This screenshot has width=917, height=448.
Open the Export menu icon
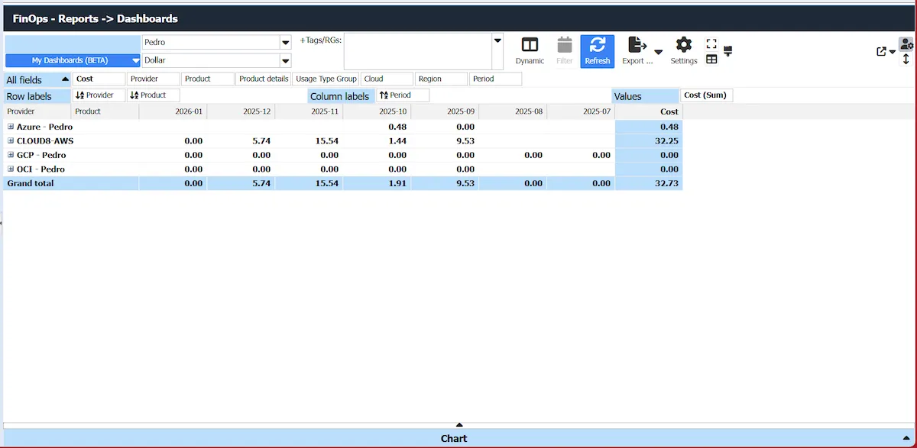coord(637,45)
